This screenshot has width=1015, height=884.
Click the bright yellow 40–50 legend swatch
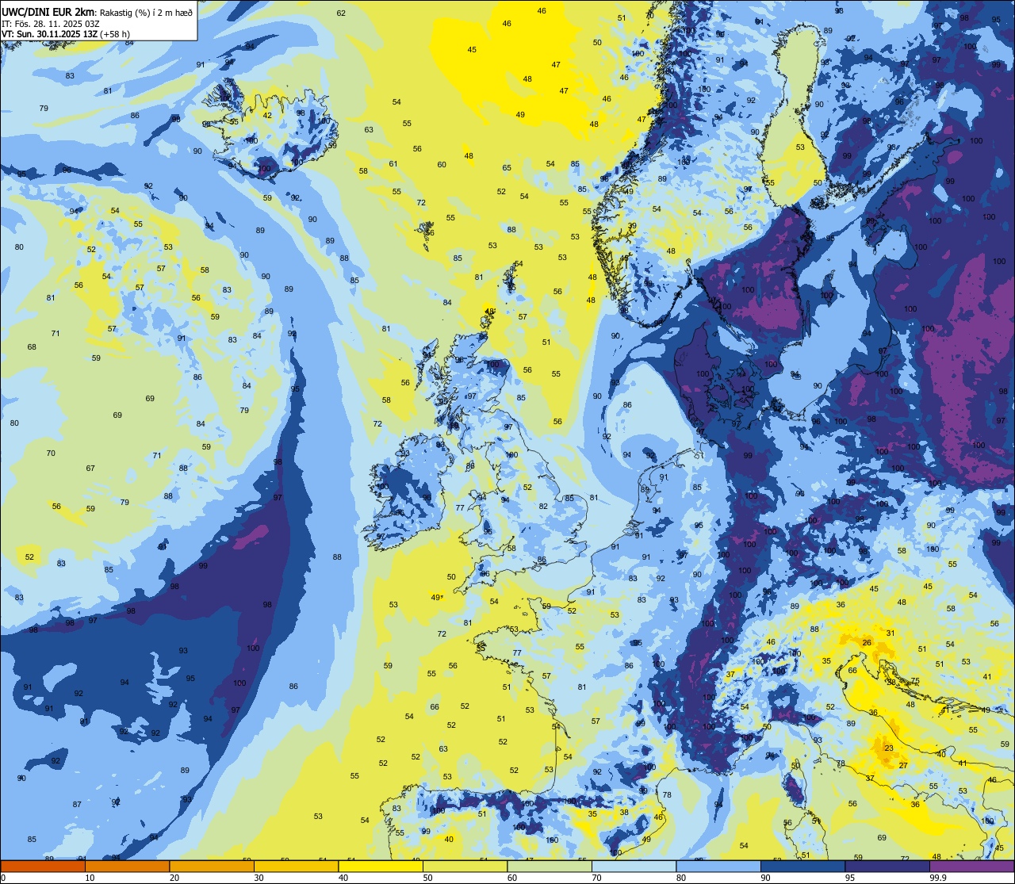click(381, 866)
